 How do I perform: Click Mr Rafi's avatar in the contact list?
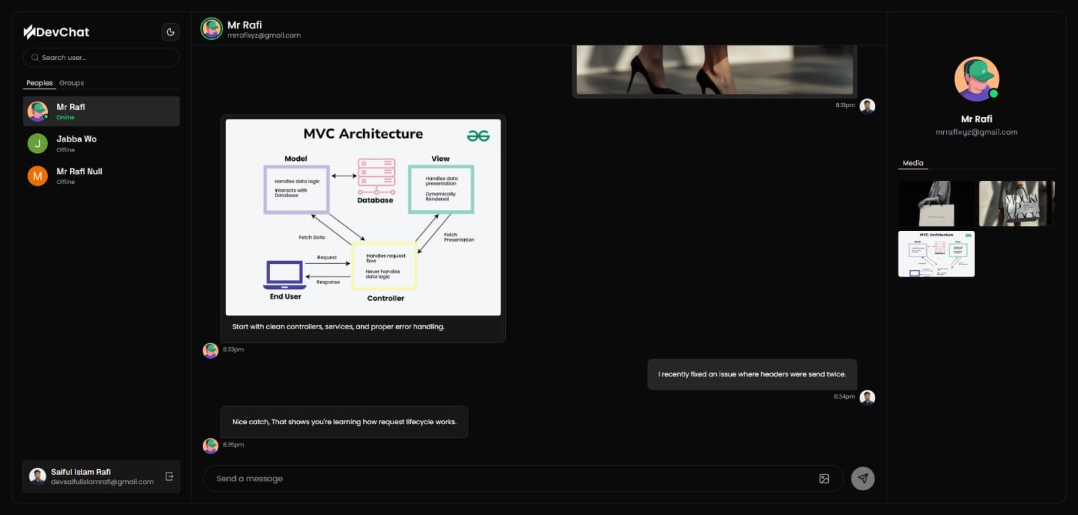38,111
